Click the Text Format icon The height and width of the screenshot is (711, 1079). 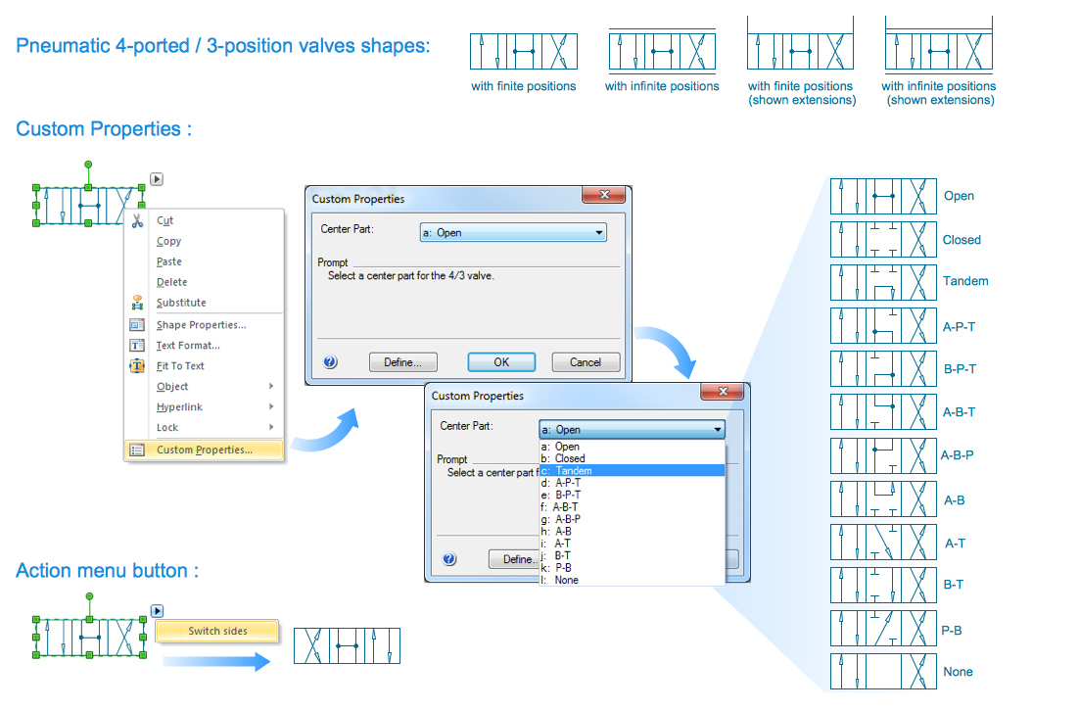point(137,345)
